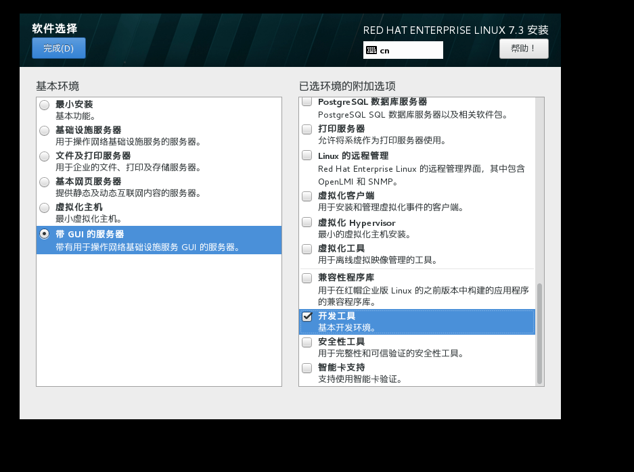Click the 最小虚拟化主机。 description text

(x=89, y=219)
